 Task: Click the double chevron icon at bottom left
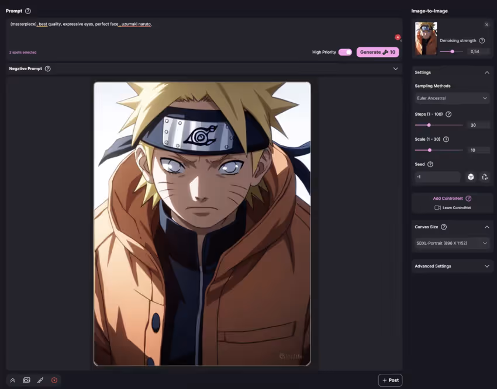click(x=12, y=380)
